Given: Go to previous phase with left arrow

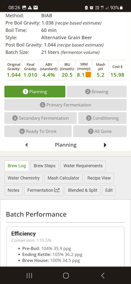Looking at the screenshot, I should pyautogui.click(x=27, y=145).
